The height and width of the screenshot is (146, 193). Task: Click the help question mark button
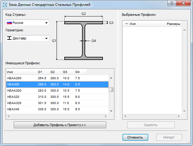click(172, 3)
